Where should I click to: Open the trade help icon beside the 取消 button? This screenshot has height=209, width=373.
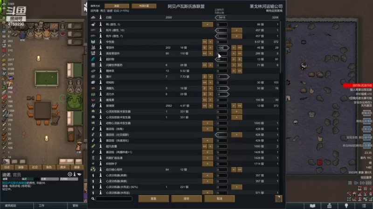(x=278, y=199)
